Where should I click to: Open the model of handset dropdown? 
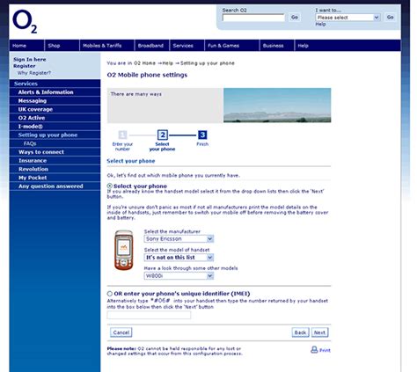point(179,258)
